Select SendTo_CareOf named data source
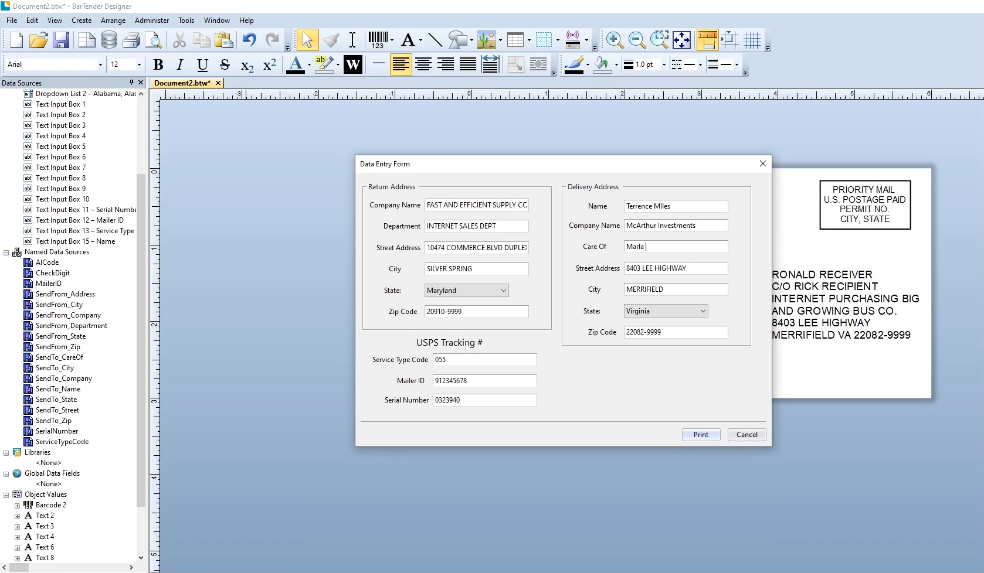984x573 pixels. pyautogui.click(x=59, y=357)
